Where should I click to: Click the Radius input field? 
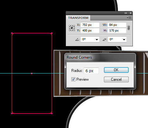91,71
